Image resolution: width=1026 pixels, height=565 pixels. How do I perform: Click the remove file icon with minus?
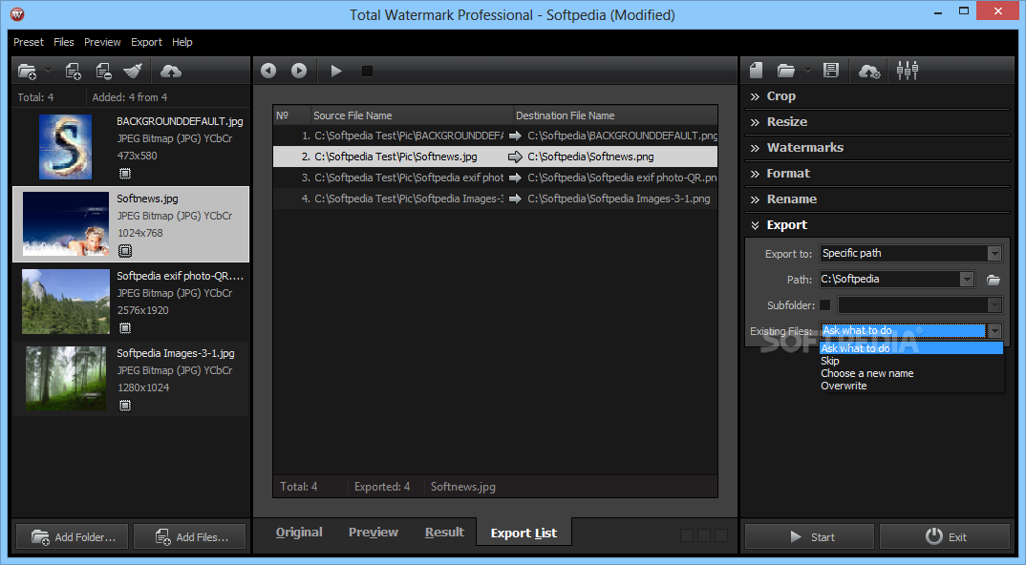click(103, 71)
